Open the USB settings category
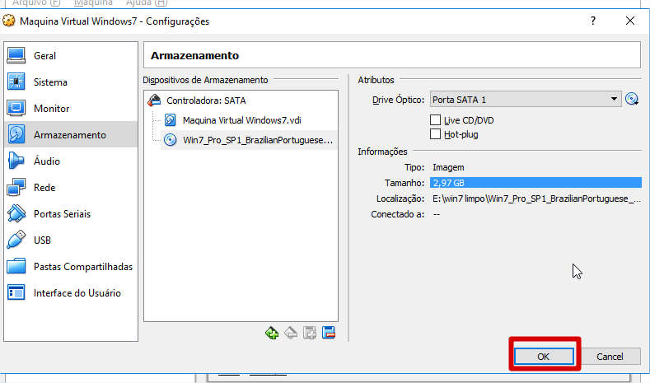Viewport: 650px width, 383px height. pyautogui.click(x=71, y=241)
